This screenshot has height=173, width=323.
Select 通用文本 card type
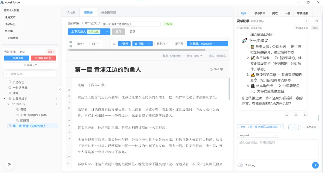tap(10, 17)
